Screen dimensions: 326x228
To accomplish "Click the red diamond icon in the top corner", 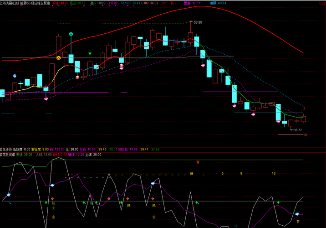I will click(x=321, y=3).
